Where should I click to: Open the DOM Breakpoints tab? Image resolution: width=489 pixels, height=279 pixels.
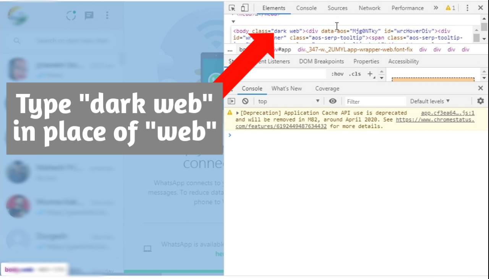(321, 61)
